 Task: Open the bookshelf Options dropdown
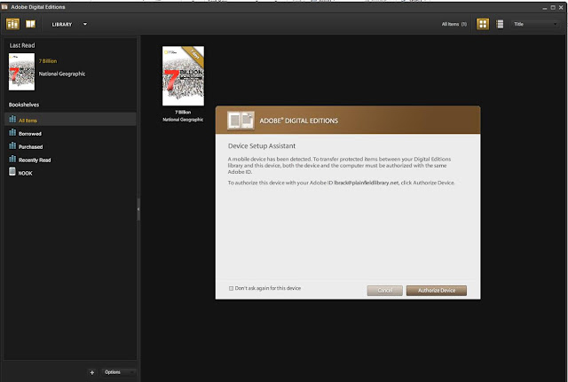[x=118, y=372]
